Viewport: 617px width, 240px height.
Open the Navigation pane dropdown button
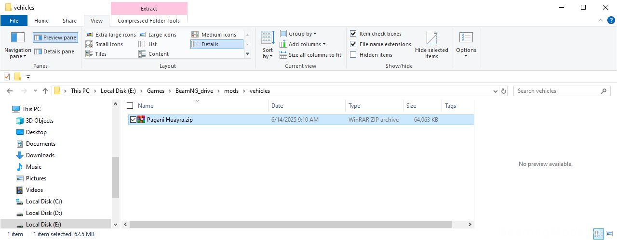pos(17,45)
